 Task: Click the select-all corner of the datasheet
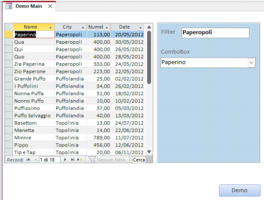(9, 27)
